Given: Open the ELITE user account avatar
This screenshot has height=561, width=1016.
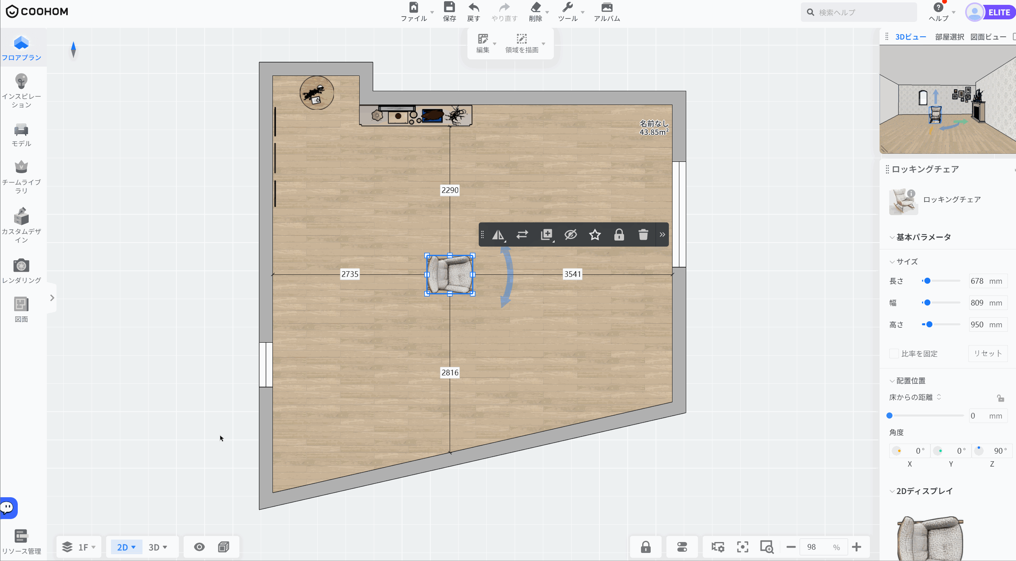Looking at the screenshot, I should (x=974, y=12).
